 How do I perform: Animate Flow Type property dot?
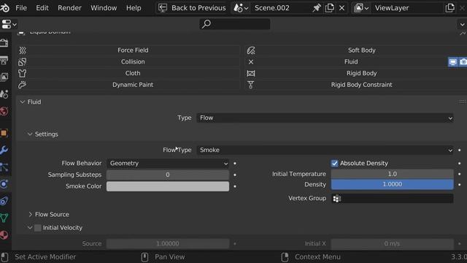pos(460,150)
